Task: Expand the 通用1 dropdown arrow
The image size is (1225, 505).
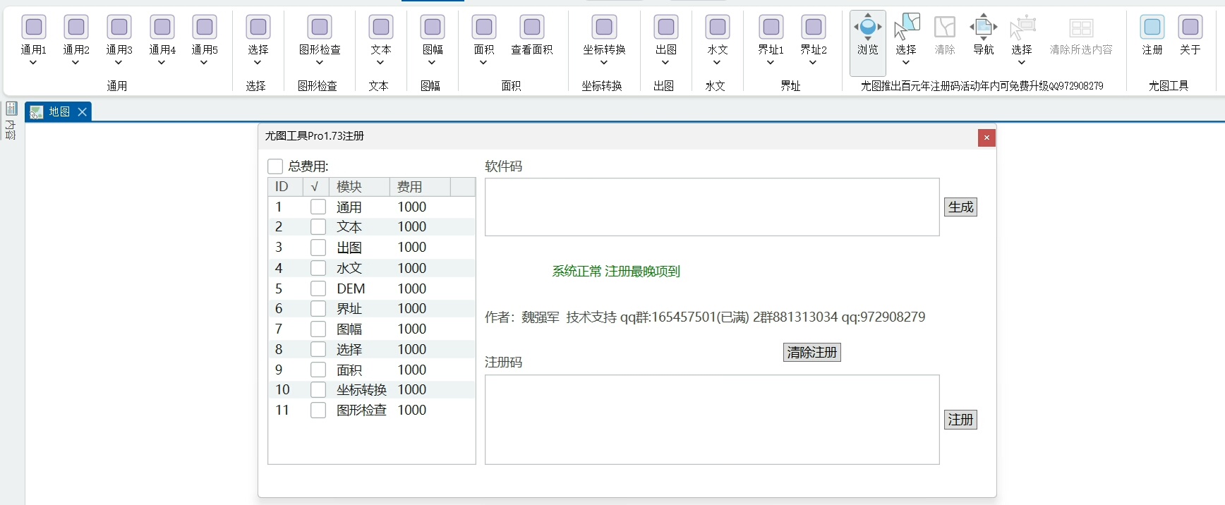Action: (33, 63)
